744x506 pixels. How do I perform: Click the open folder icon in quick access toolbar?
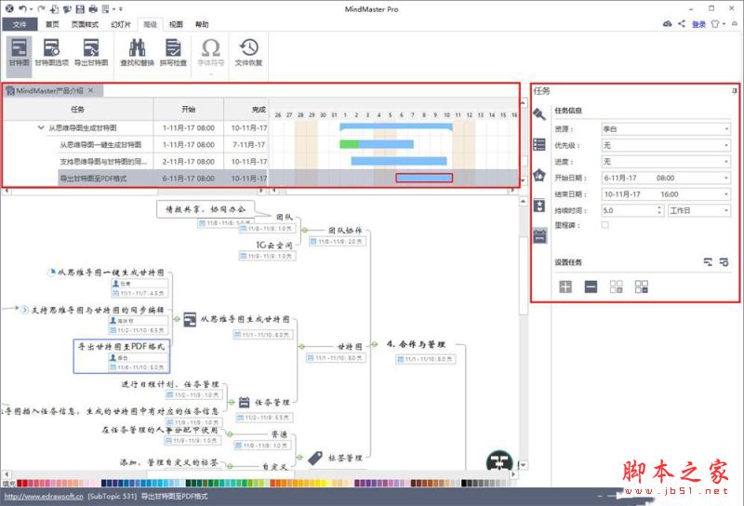pos(67,8)
